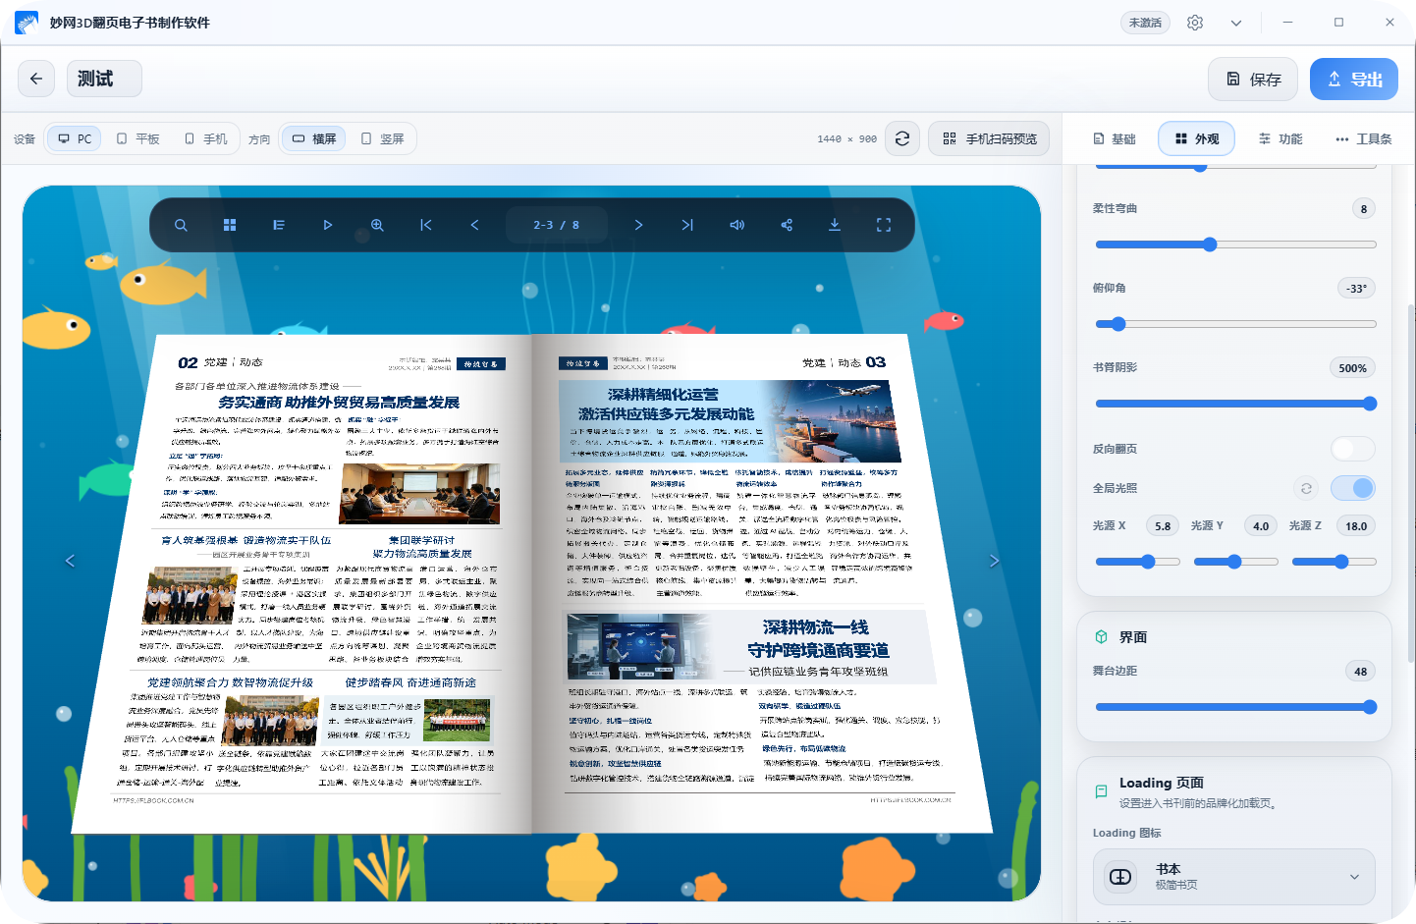Screen dimensions: 1416x924
Task: Click the zoom-in magnifier icon
Action: point(377,225)
